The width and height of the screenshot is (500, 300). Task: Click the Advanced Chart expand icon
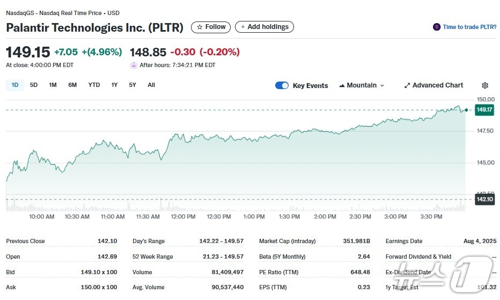click(x=407, y=85)
